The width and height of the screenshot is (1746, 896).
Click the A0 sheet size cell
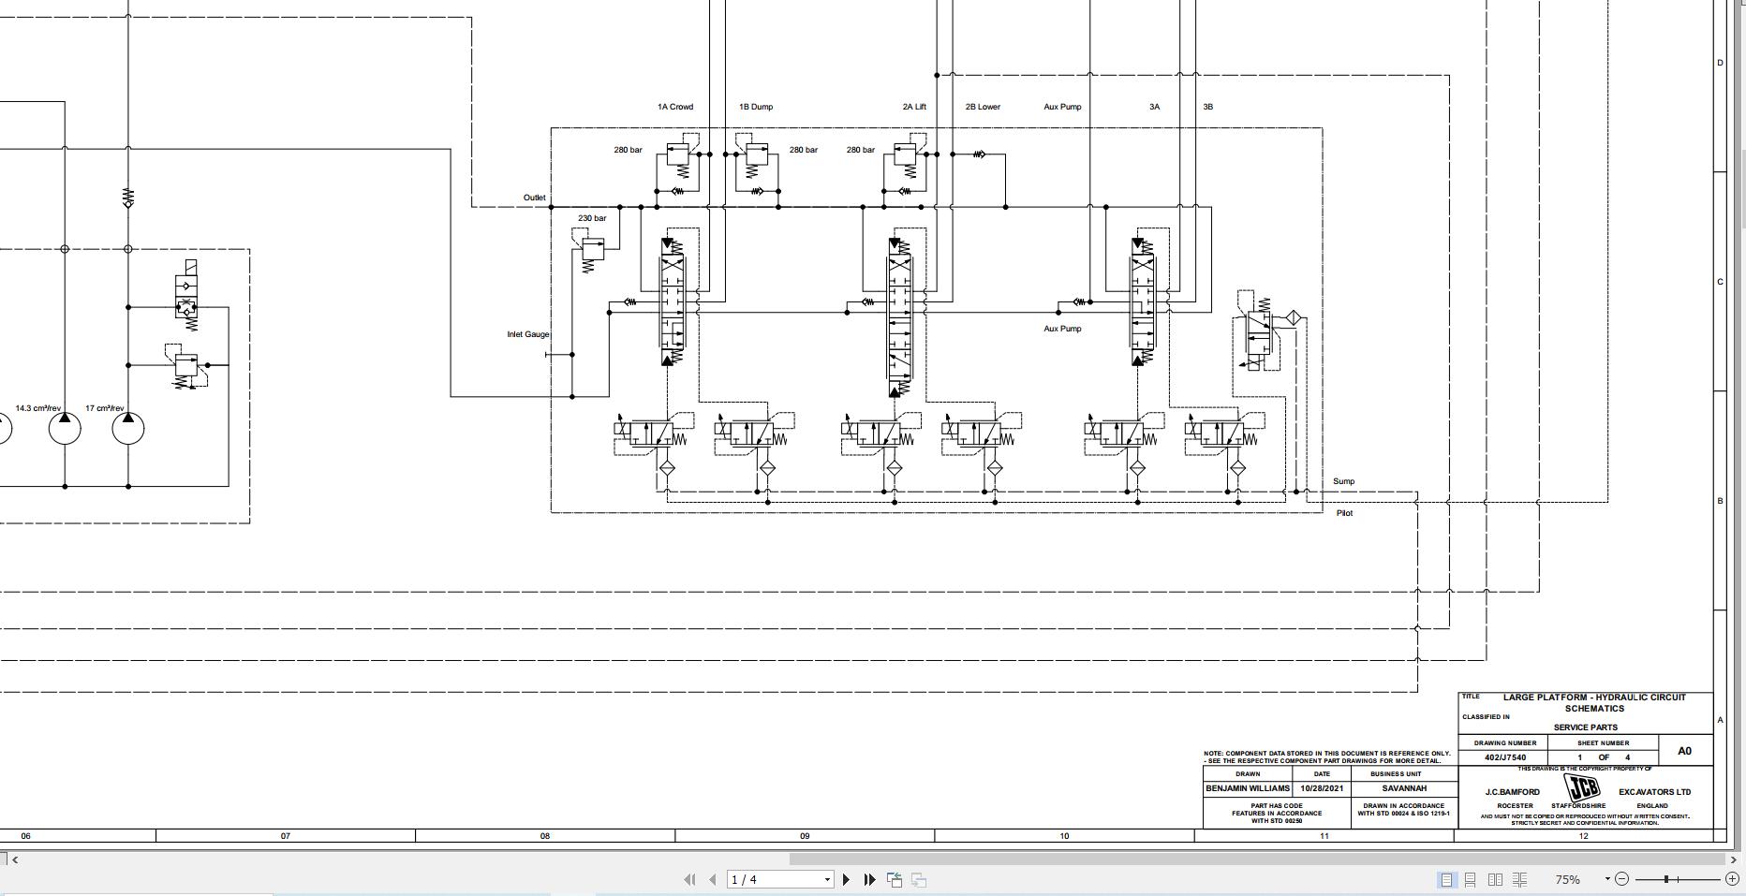(1684, 751)
